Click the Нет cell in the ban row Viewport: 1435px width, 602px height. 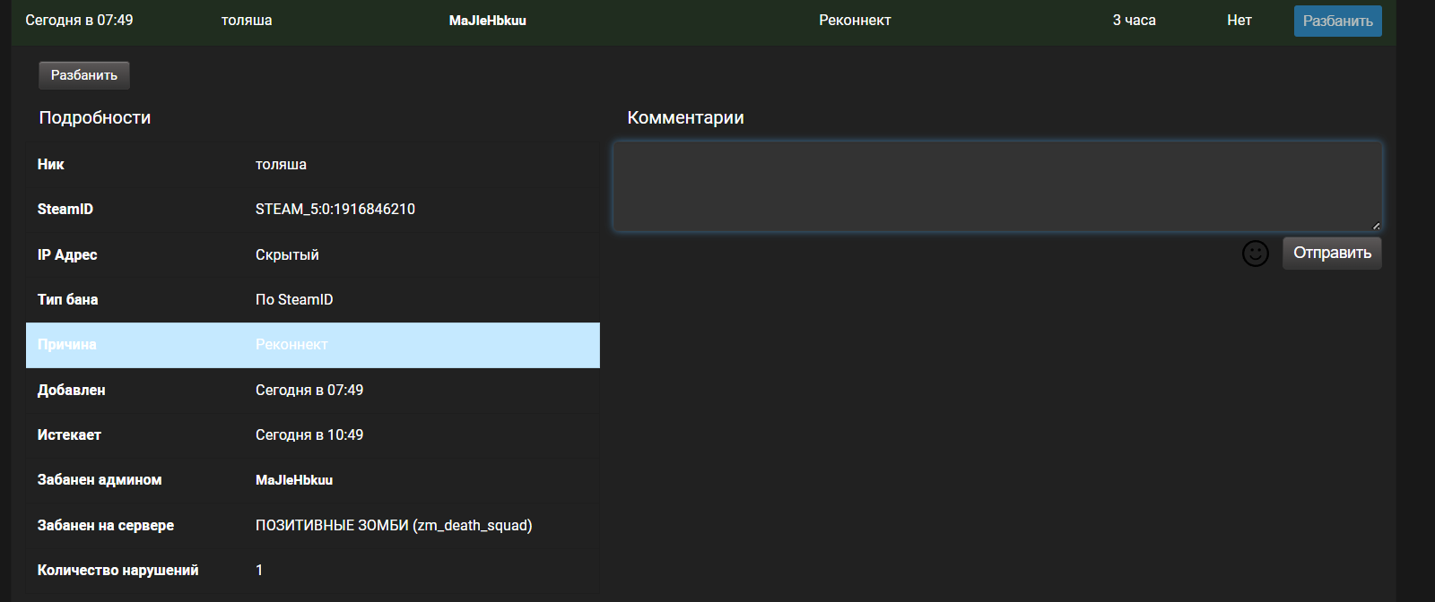[1239, 21]
